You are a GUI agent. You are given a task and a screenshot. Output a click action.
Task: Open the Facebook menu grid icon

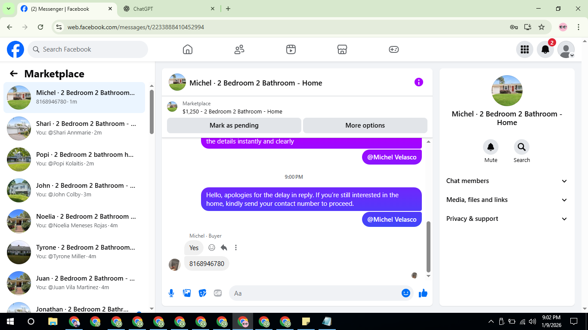point(525,49)
